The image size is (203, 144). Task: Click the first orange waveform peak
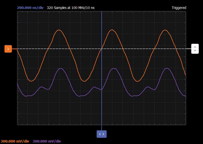pos(59,30)
